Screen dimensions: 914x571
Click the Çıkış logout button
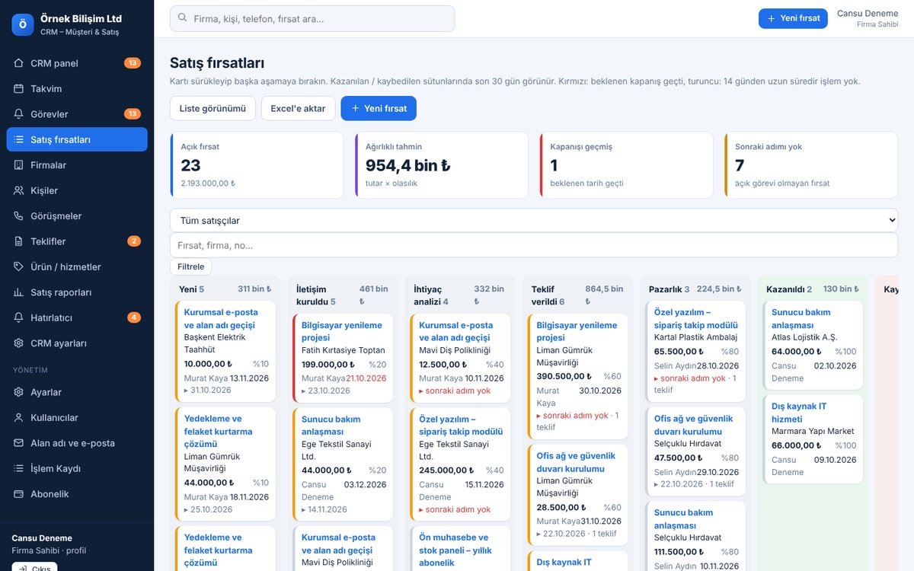[34, 567]
